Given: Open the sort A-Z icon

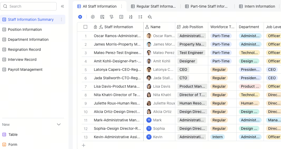Looking at the screenshot, I should [x=131, y=17].
